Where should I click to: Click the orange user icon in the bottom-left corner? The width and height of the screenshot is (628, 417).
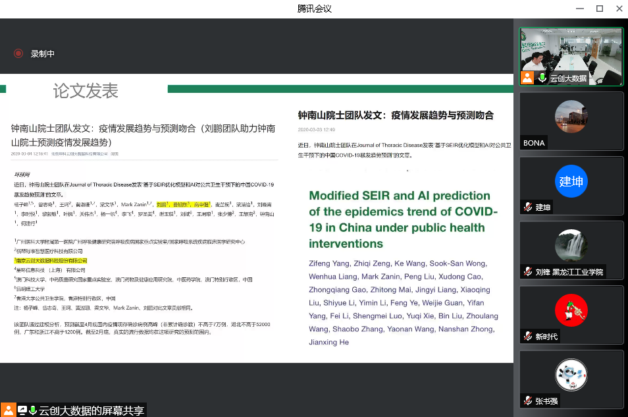8,410
